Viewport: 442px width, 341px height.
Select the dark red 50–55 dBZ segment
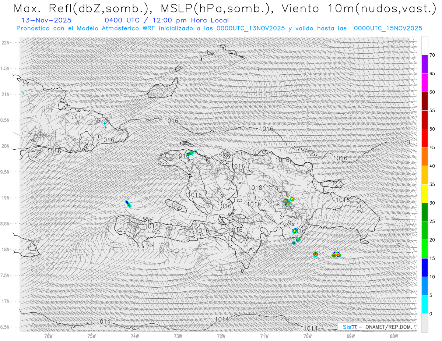pos(425,120)
